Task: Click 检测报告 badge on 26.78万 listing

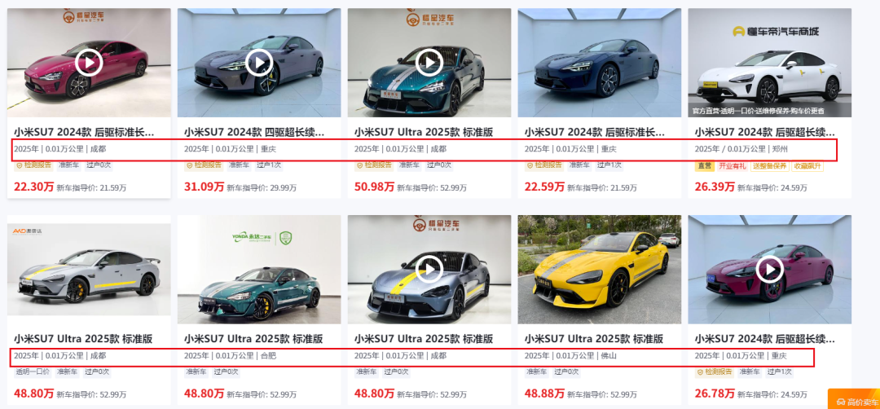Action: 714,372
